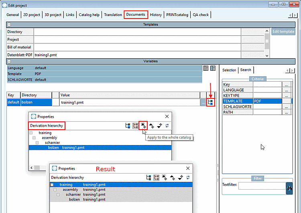The width and height of the screenshot is (301, 213).
Task: Open the PRINTcatalog tab
Action: click(x=177, y=15)
